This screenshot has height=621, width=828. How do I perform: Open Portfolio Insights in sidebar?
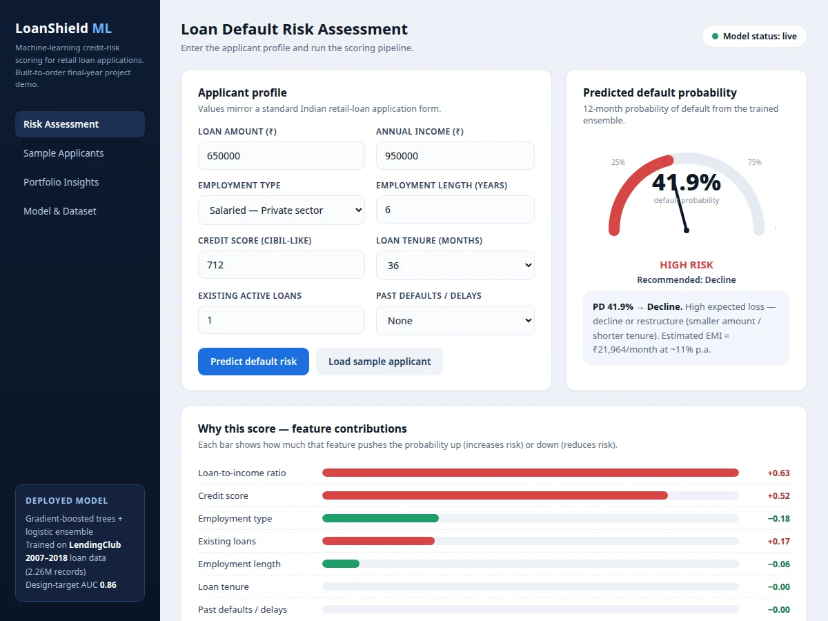click(80, 182)
